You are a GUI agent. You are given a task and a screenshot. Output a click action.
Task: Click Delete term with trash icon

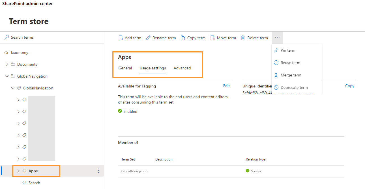coord(254,38)
